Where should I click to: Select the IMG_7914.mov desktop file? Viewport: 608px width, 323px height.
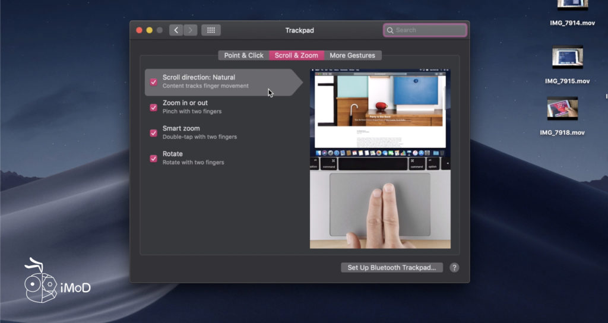coord(572,23)
